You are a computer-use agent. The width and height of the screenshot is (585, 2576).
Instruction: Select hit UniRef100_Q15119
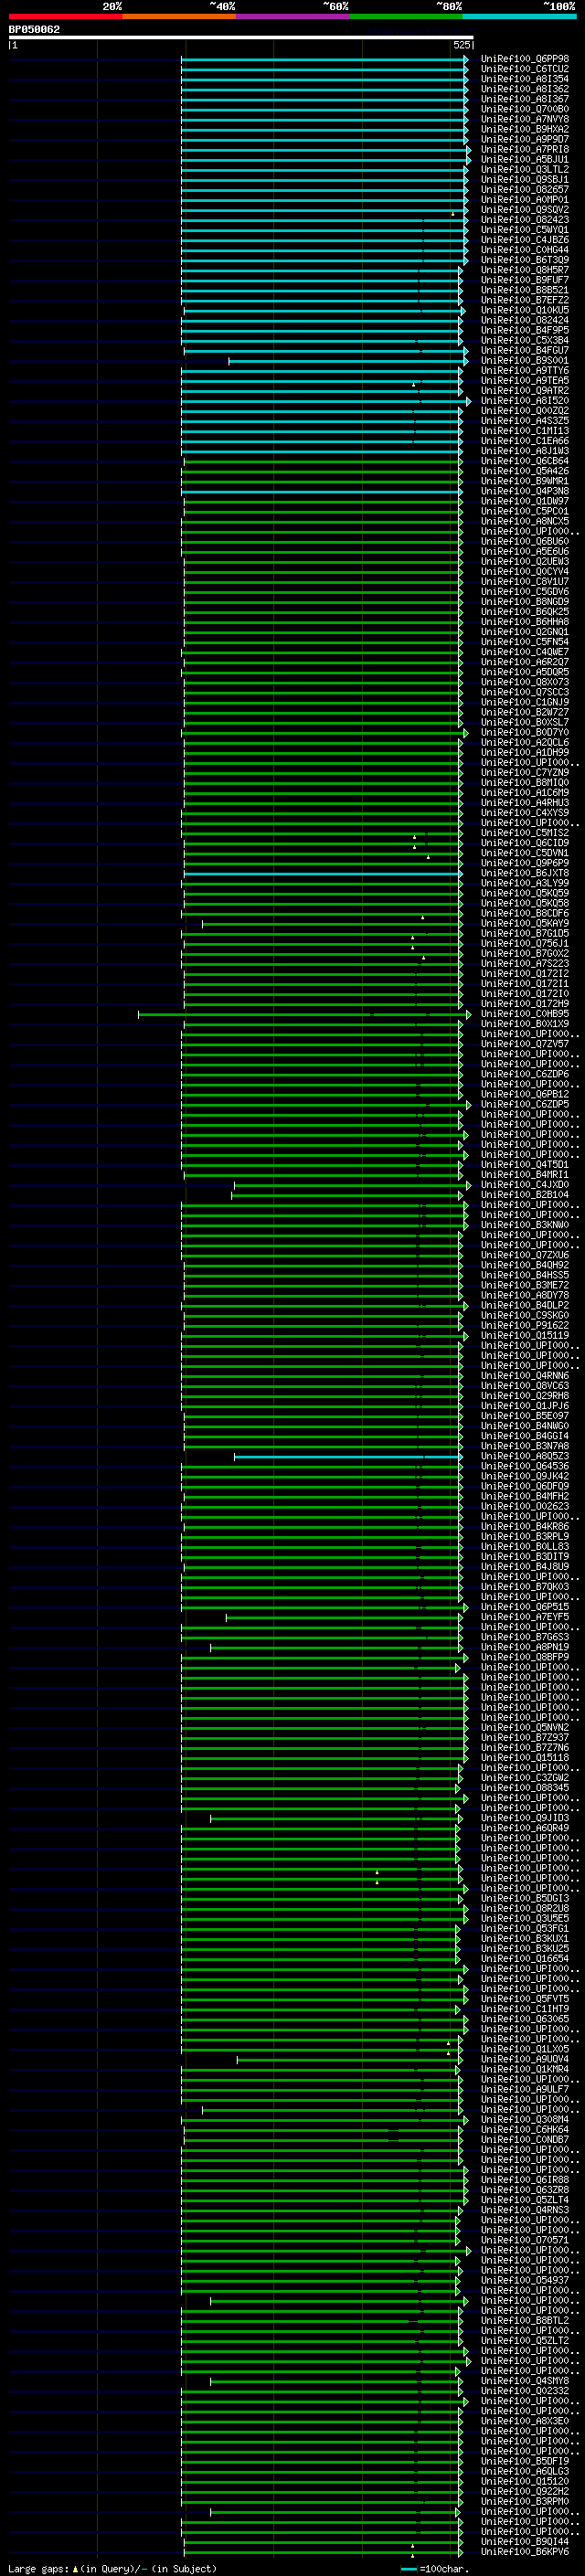524,1336
